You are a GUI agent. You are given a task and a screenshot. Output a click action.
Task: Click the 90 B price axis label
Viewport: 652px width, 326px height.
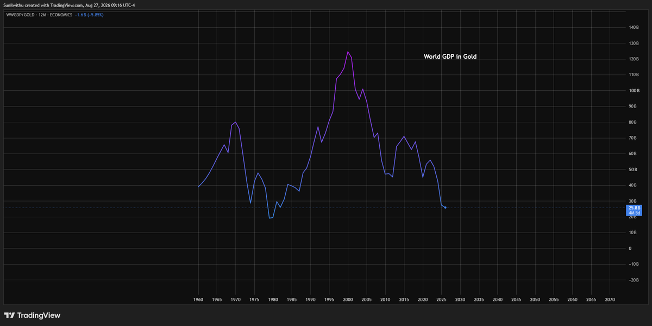coord(634,106)
